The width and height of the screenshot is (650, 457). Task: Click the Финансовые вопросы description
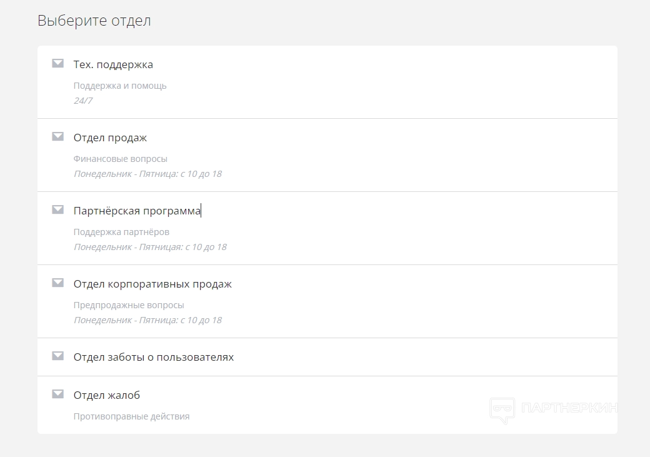click(x=121, y=159)
